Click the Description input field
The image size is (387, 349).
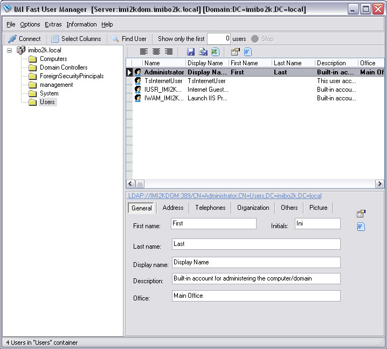(x=256, y=279)
